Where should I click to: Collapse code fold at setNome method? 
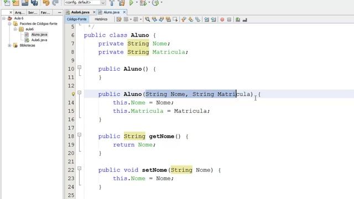click(x=79, y=168)
